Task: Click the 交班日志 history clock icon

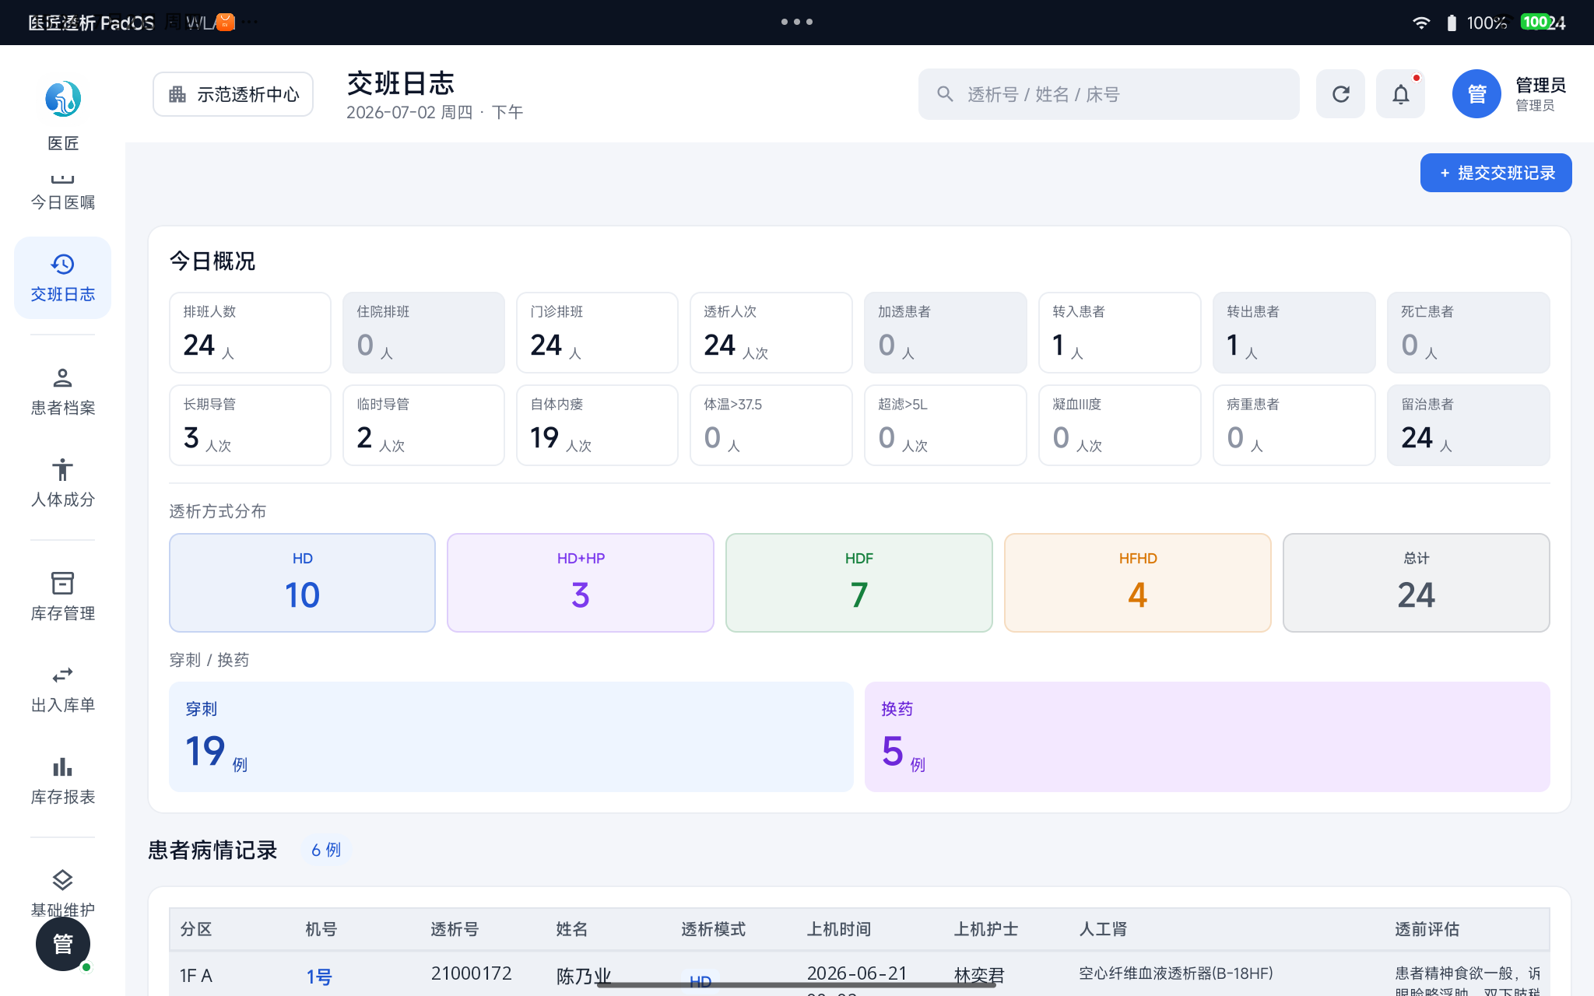Action: click(x=62, y=265)
